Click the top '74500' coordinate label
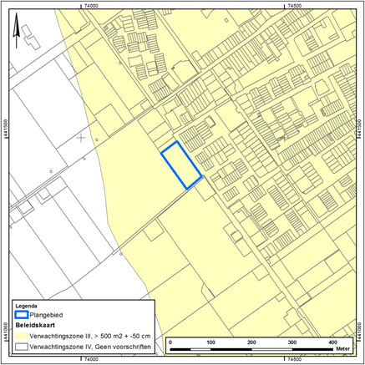365x365 pixels. pyautogui.click(x=295, y=6)
